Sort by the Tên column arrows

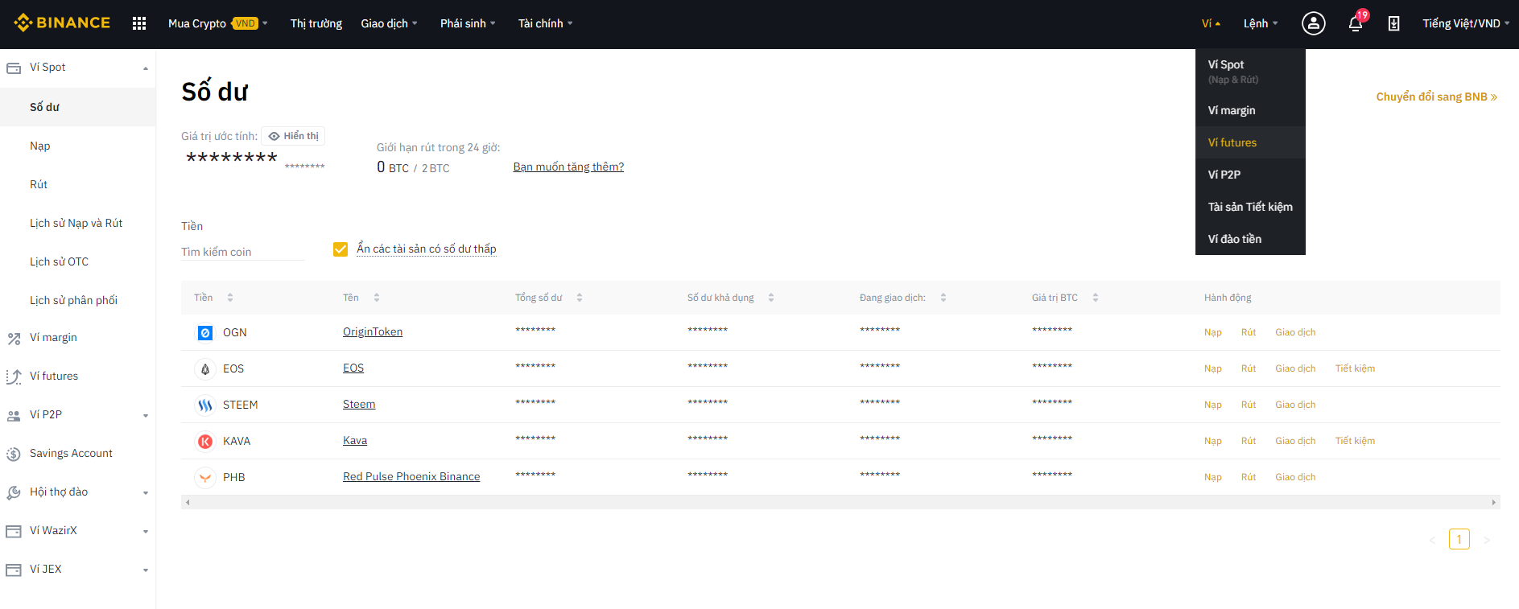coord(377,298)
